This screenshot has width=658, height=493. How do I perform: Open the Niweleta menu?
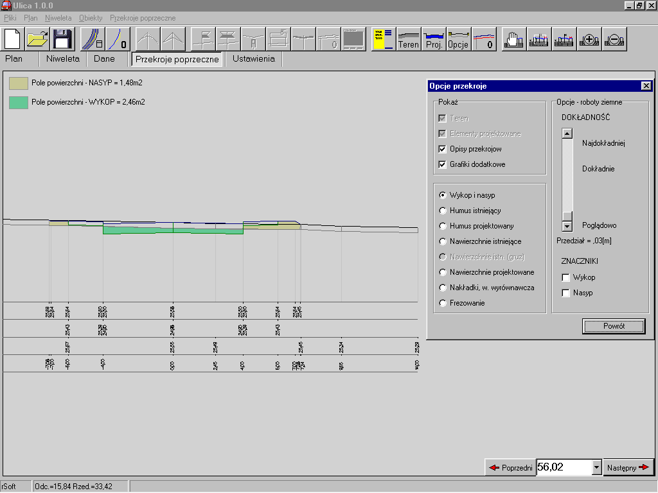point(58,18)
